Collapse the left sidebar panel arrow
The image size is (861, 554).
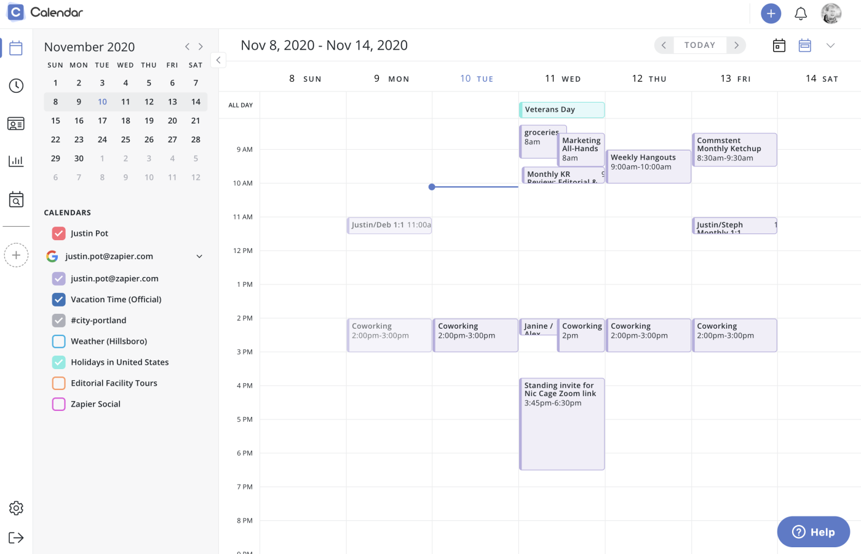[218, 60]
